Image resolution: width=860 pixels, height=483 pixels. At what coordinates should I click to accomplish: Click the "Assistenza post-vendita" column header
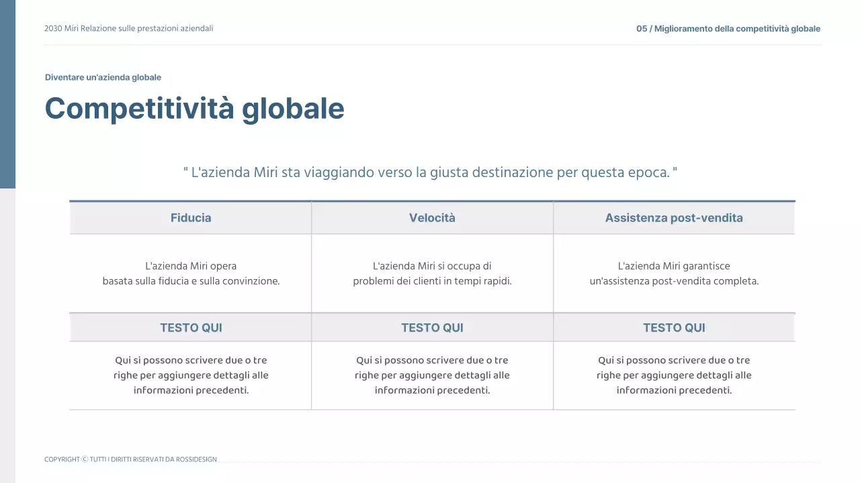tap(674, 217)
